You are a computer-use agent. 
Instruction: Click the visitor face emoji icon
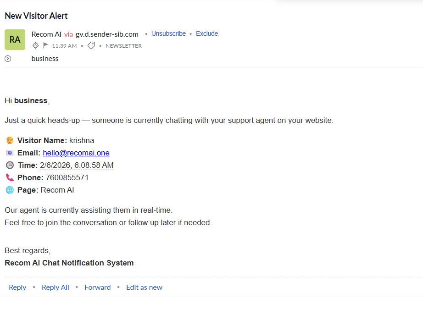click(x=10, y=140)
